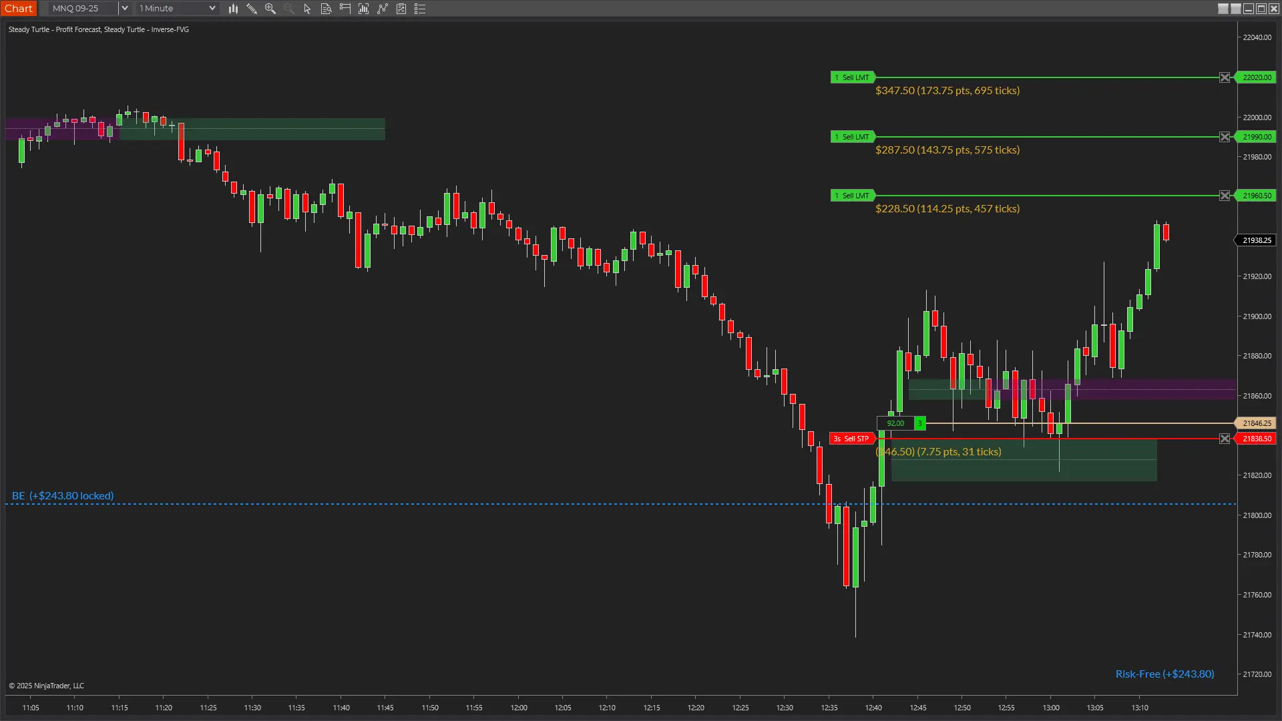Click the 11:05 time axis label

(x=31, y=708)
